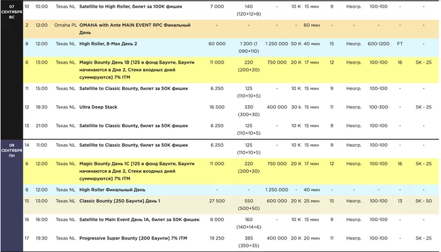Select '27 500' buy-in of Classic Bounty
The height and width of the screenshot is (252, 441).
[x=217, y=201]
